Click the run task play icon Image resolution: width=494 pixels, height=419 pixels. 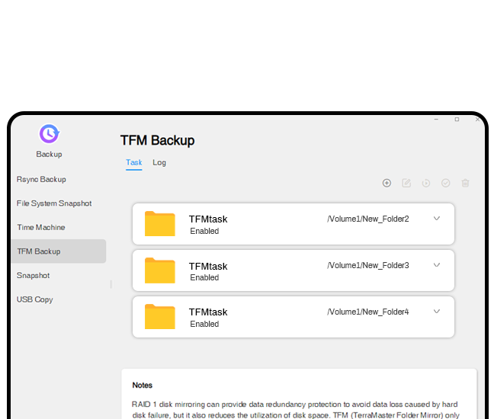pyautogui.click(x=426, y=183)
